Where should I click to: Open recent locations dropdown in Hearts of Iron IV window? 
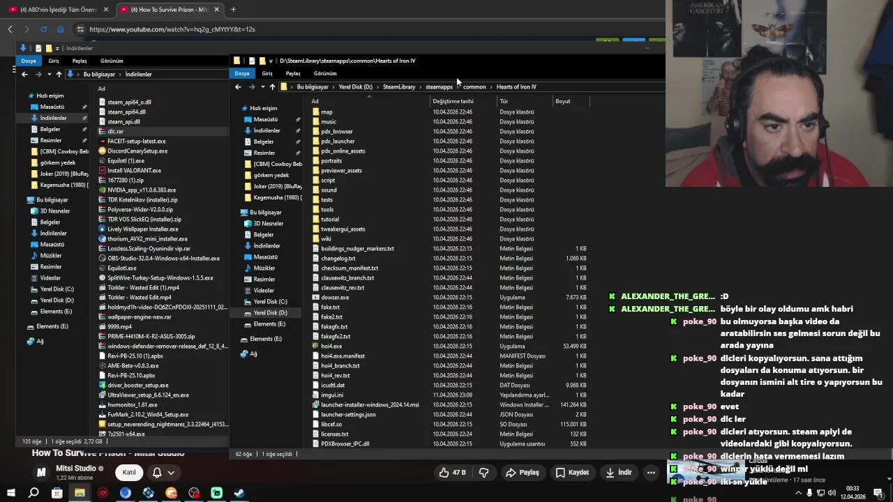click(262, 86)
